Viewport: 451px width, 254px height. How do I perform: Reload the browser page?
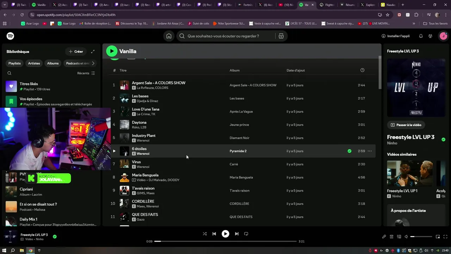pyautogui.click(x=22, y=15)
